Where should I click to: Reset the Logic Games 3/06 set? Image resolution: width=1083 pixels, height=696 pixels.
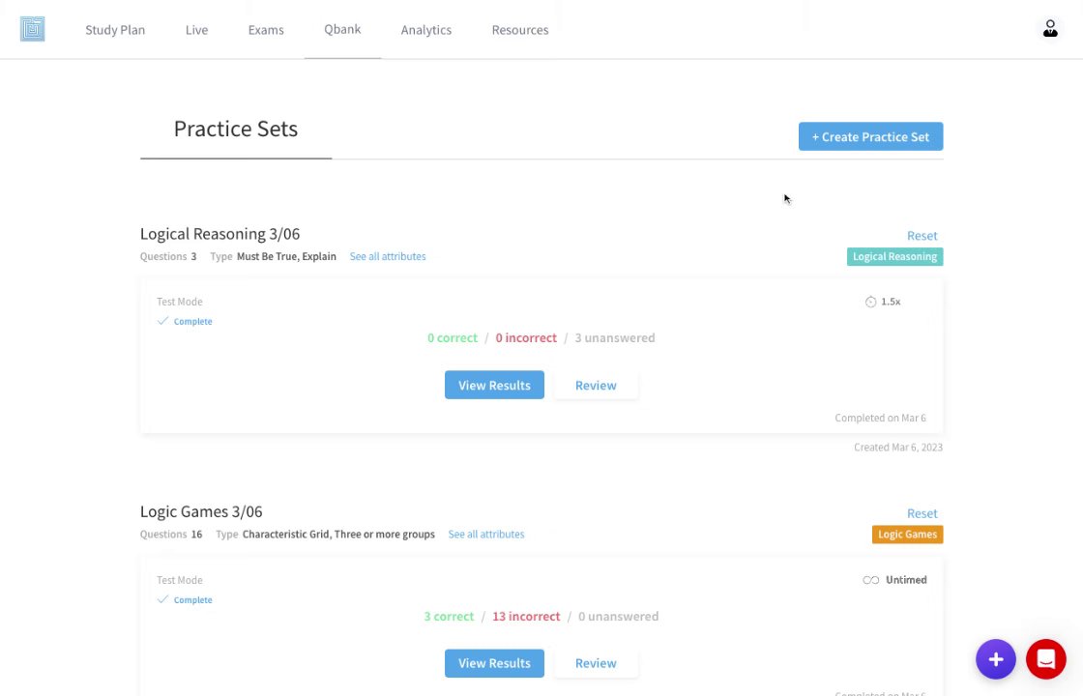point(922,513)
